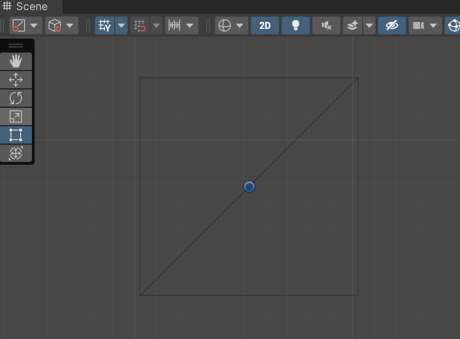Image resolution: width=460 pixels, height=339 pixels.
Task: Open the handle rotation dropdown
Action: pos(62,25)
